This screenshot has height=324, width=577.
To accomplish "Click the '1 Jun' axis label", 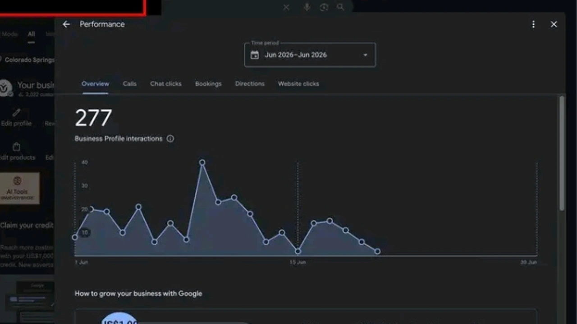I will coord(82,262).
